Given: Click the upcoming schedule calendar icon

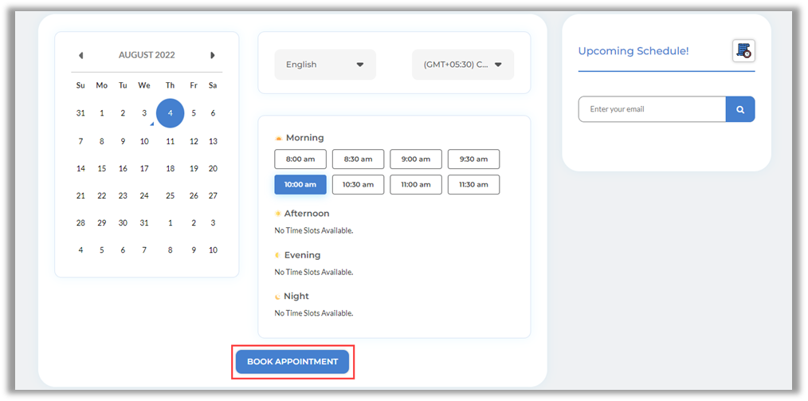Looking at the screenshot, I should tap(743, 51).
